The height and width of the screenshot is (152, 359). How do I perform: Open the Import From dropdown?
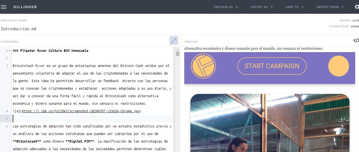[x=330, y=7]
